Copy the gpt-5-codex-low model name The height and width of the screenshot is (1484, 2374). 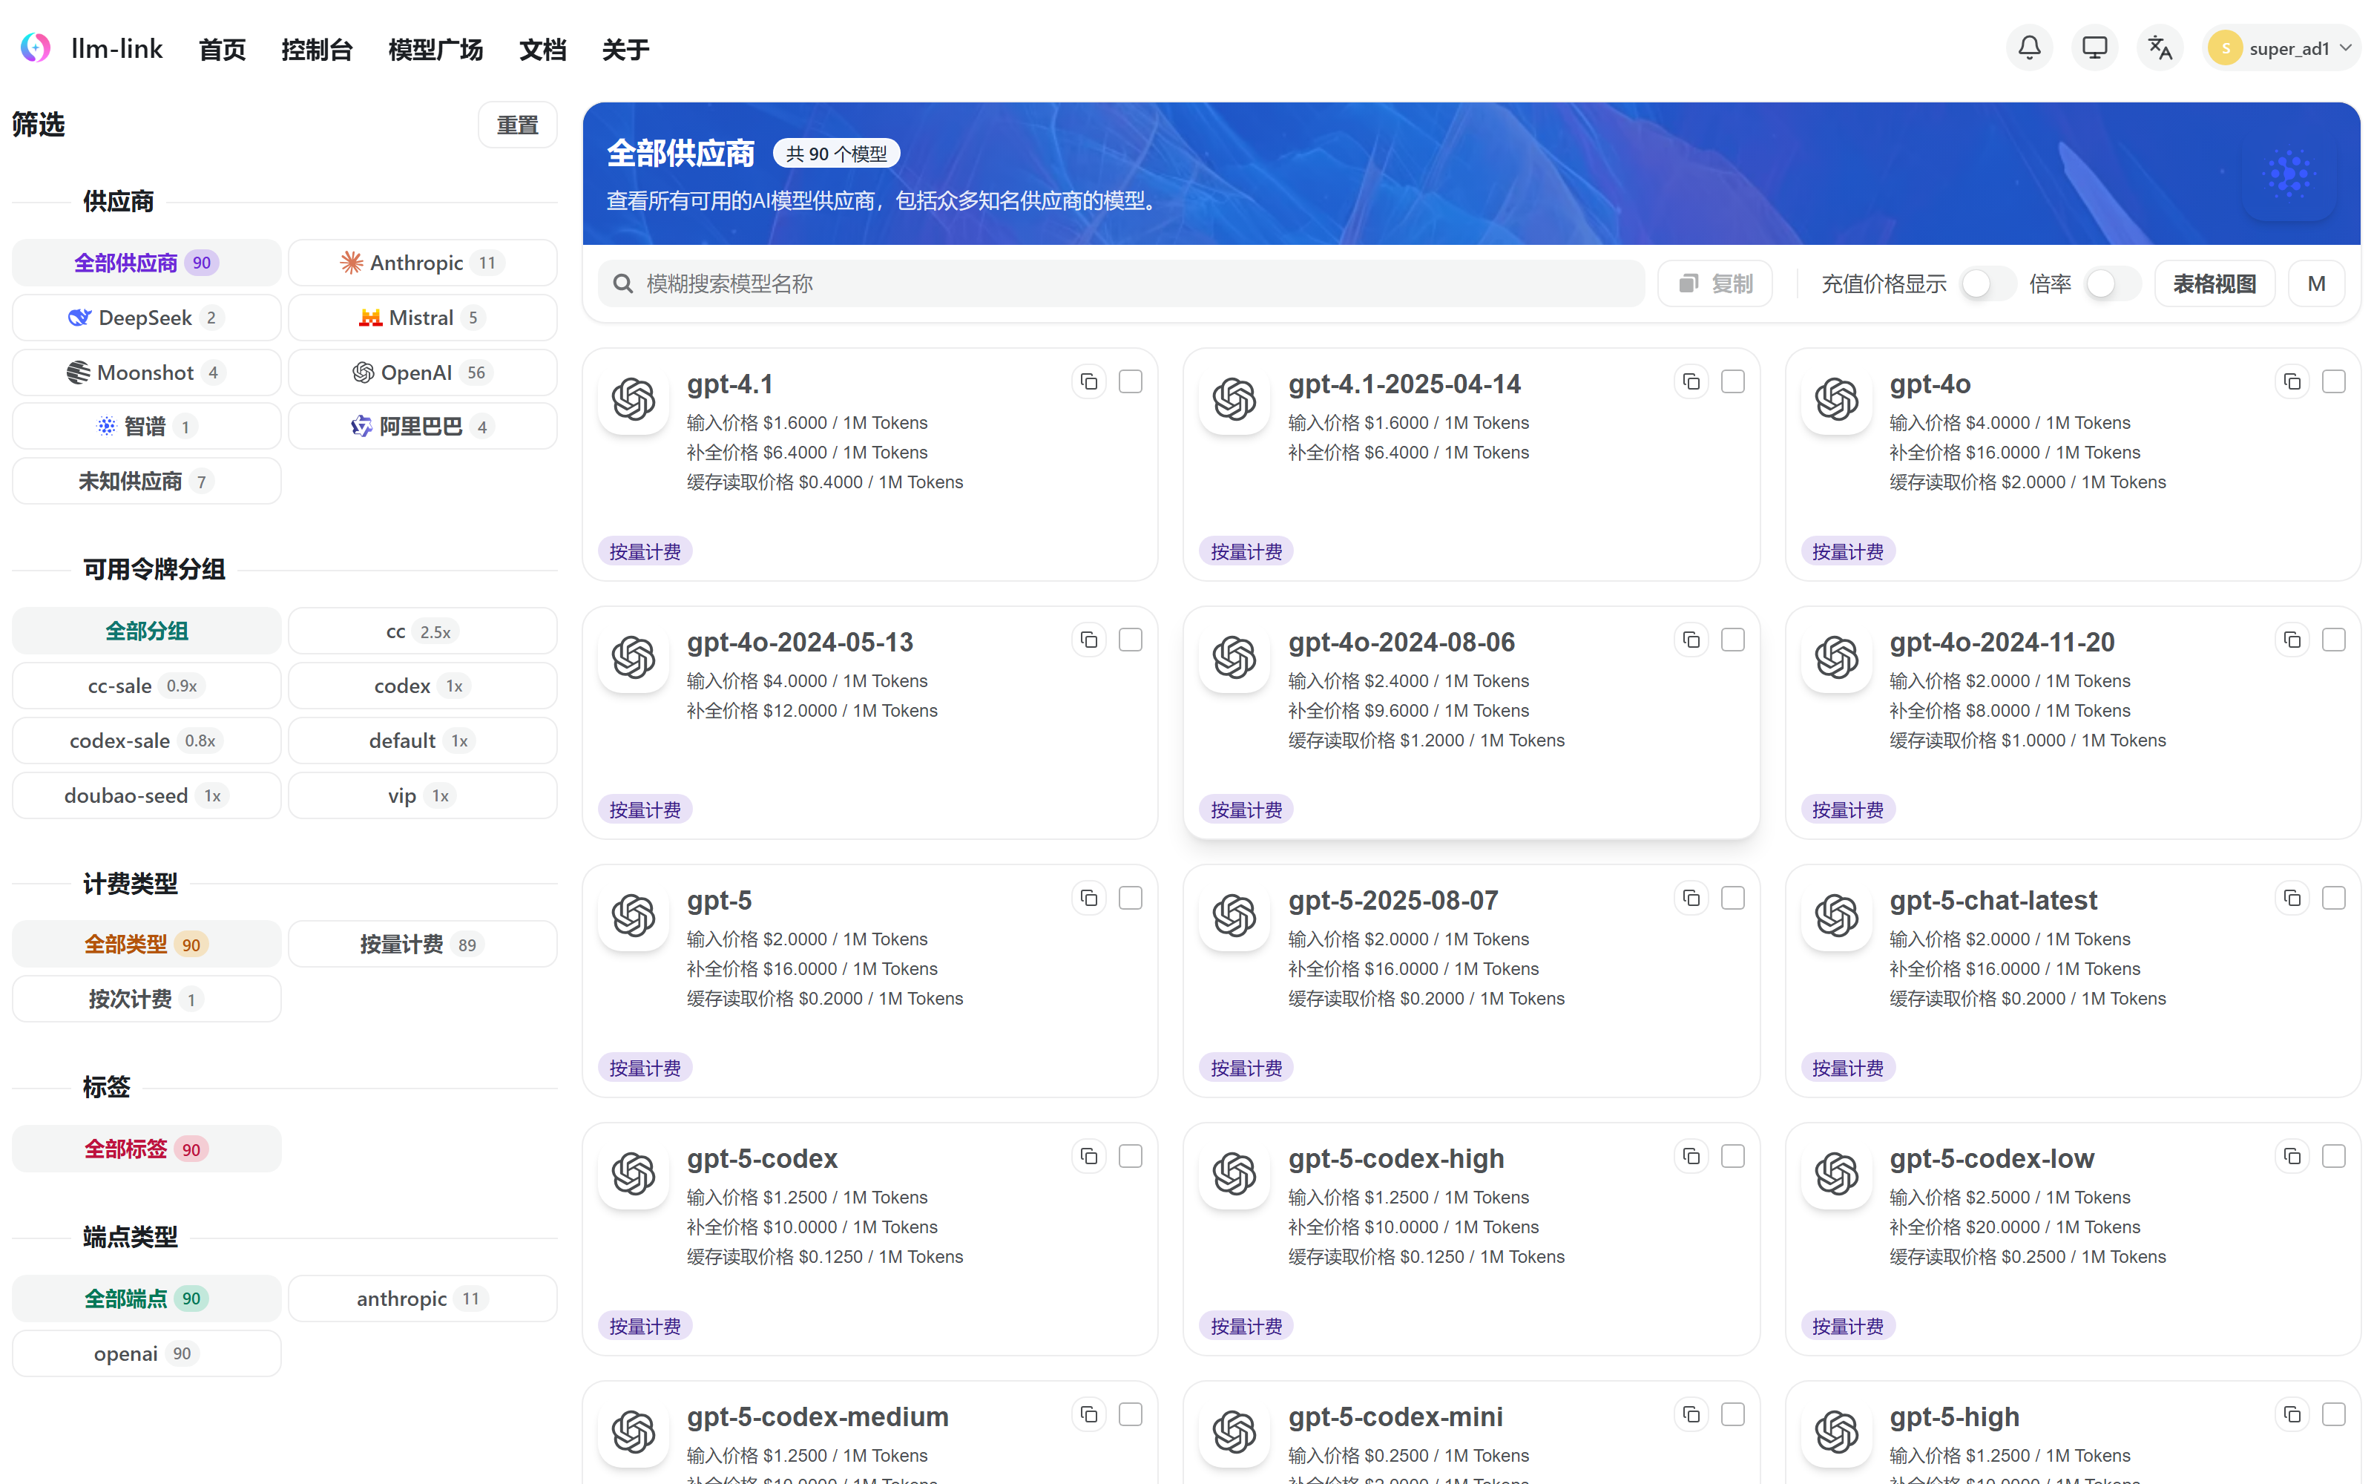pos(2292,1156)
